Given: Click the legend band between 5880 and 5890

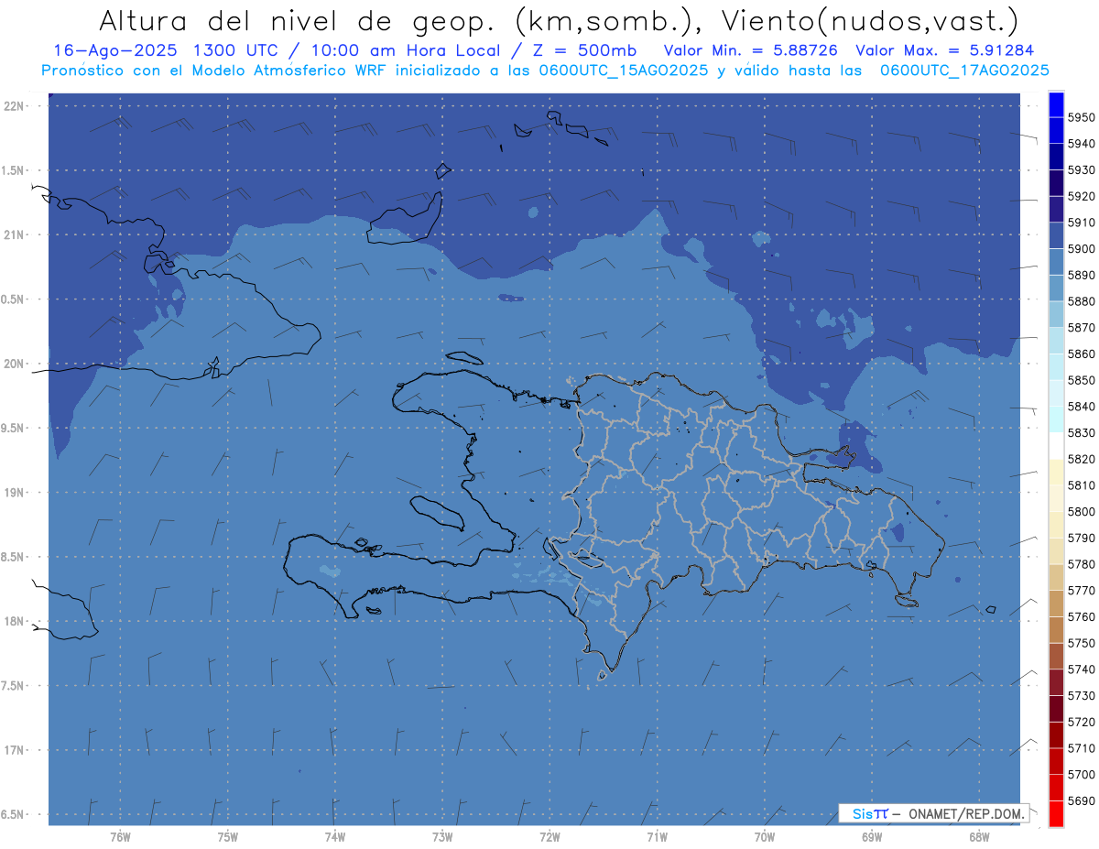Looking at the screenshot, I should tap(1056, 288).
